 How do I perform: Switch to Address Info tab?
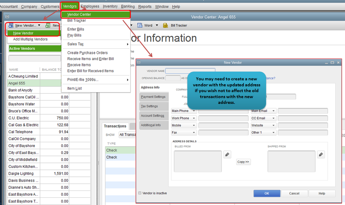(154, 88)
